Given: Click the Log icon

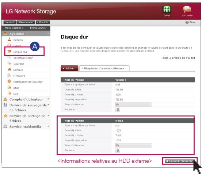Looking at the screenshot, I should coord(9,93).
